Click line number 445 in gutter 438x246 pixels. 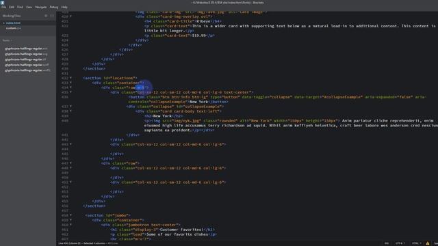click(65, 154)
